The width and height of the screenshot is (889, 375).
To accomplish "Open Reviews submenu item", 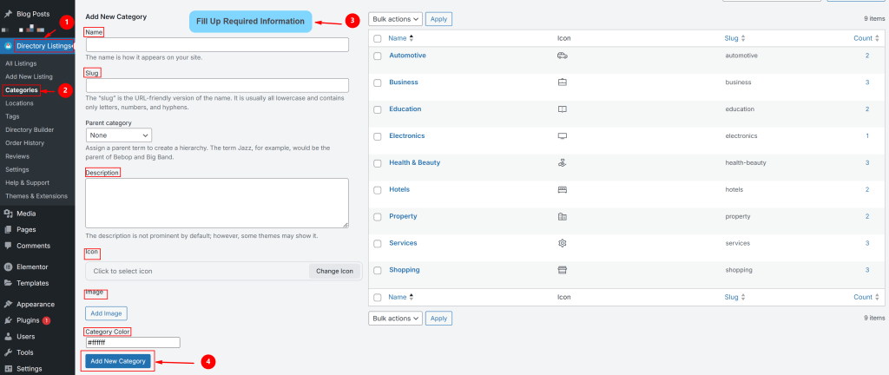I will click(17, 156).
